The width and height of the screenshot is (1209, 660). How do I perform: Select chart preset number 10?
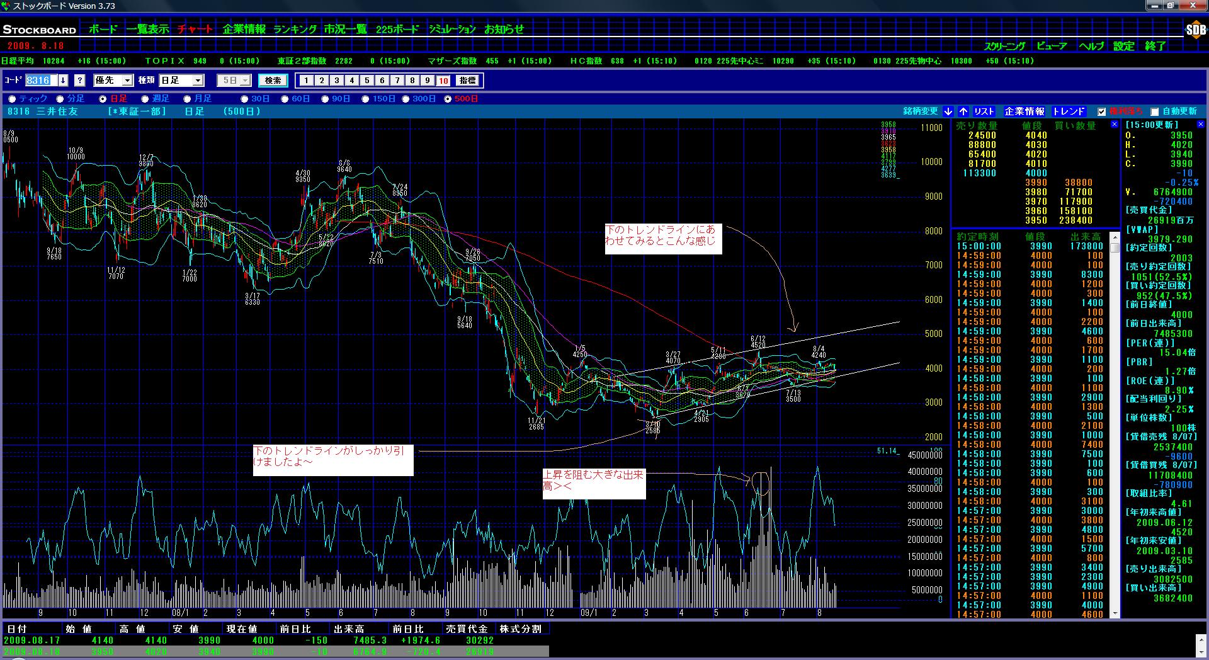pos(443,81)
